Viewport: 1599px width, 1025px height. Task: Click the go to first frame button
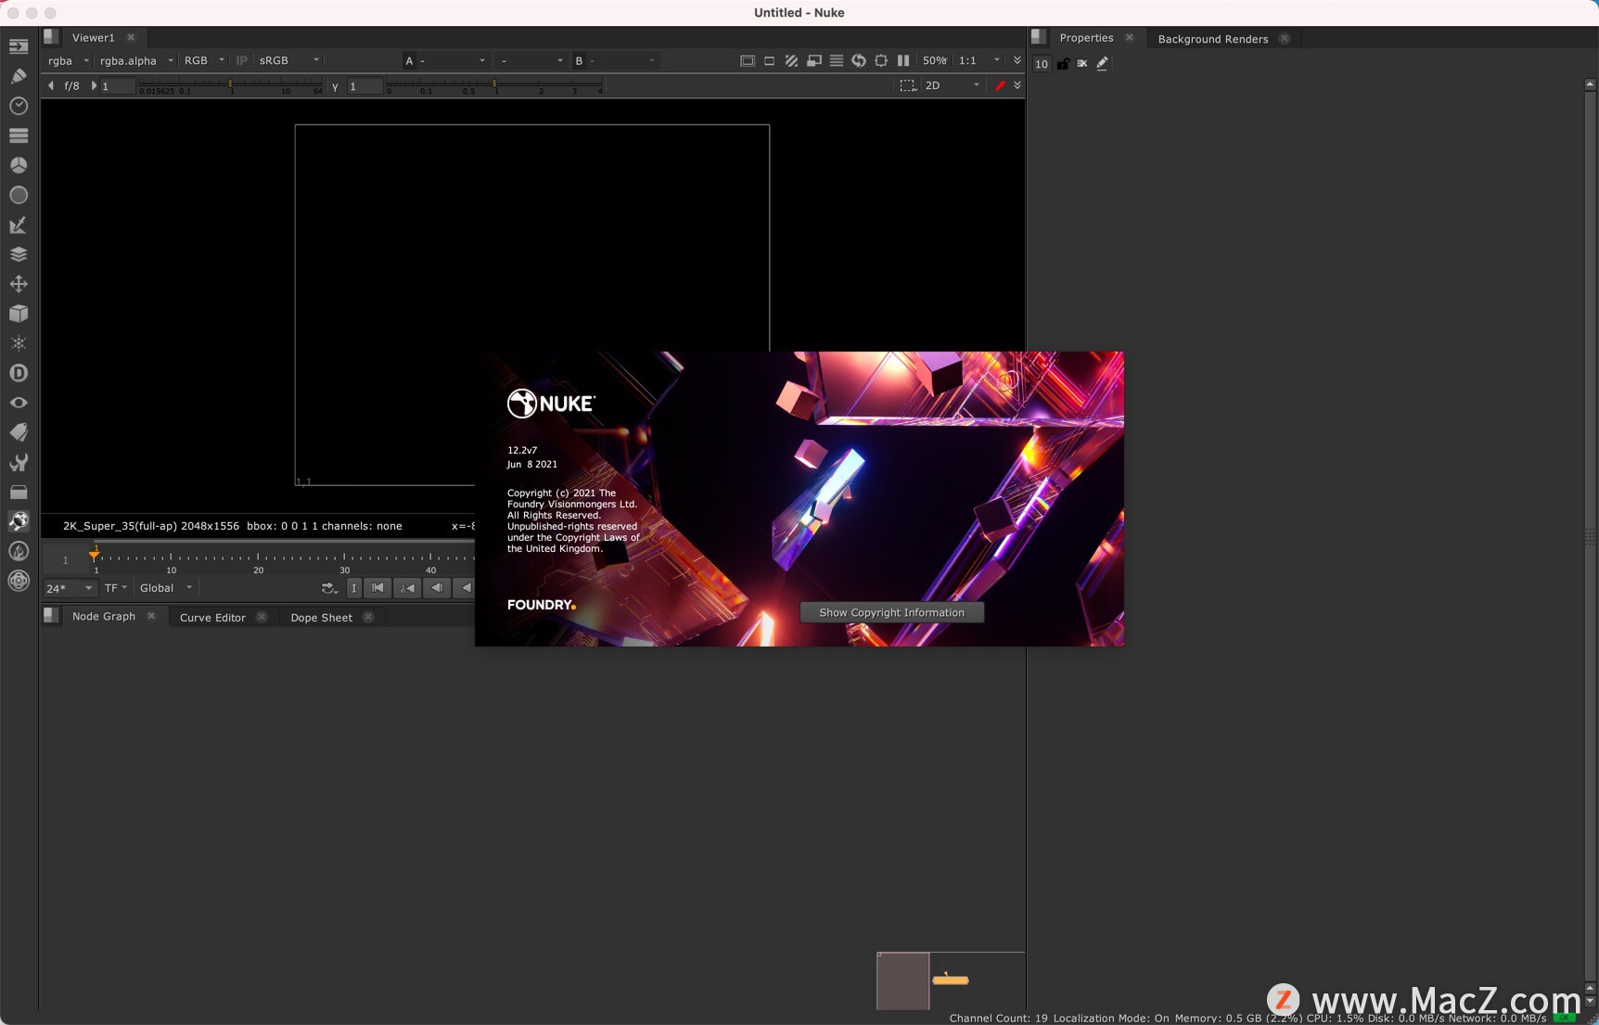pos(377,588)
